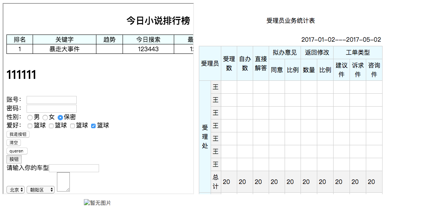
Task: Click the 拟办意见 group header
Action: point(285,52)
